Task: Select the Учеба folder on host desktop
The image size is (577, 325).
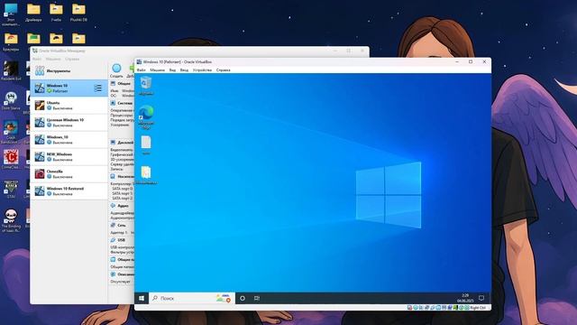Action: (56, 13)
